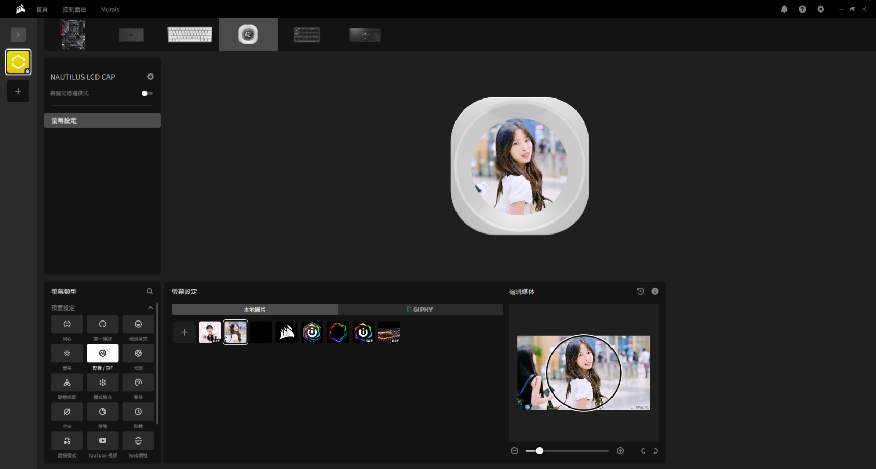Open the 控制面板 menu
This screenshot has width=876, height=469.
74,9
